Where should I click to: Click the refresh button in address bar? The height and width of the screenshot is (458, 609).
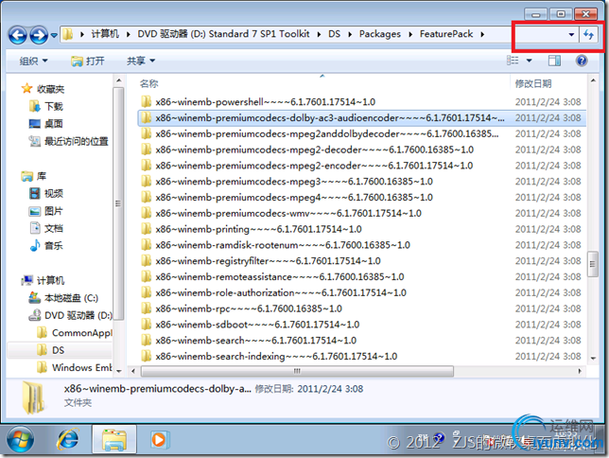[589, 35]
